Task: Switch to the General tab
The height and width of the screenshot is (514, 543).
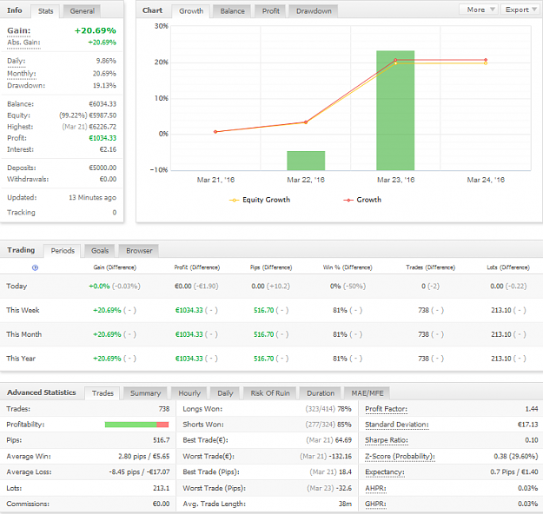Action: point(82,11)
